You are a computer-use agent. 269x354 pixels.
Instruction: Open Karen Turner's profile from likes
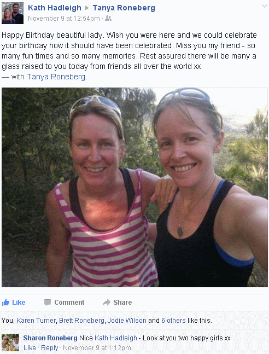pyautogui.click(x=36, y=321)
